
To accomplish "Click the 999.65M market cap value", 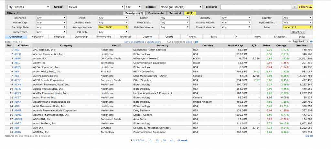I will 241,72.
